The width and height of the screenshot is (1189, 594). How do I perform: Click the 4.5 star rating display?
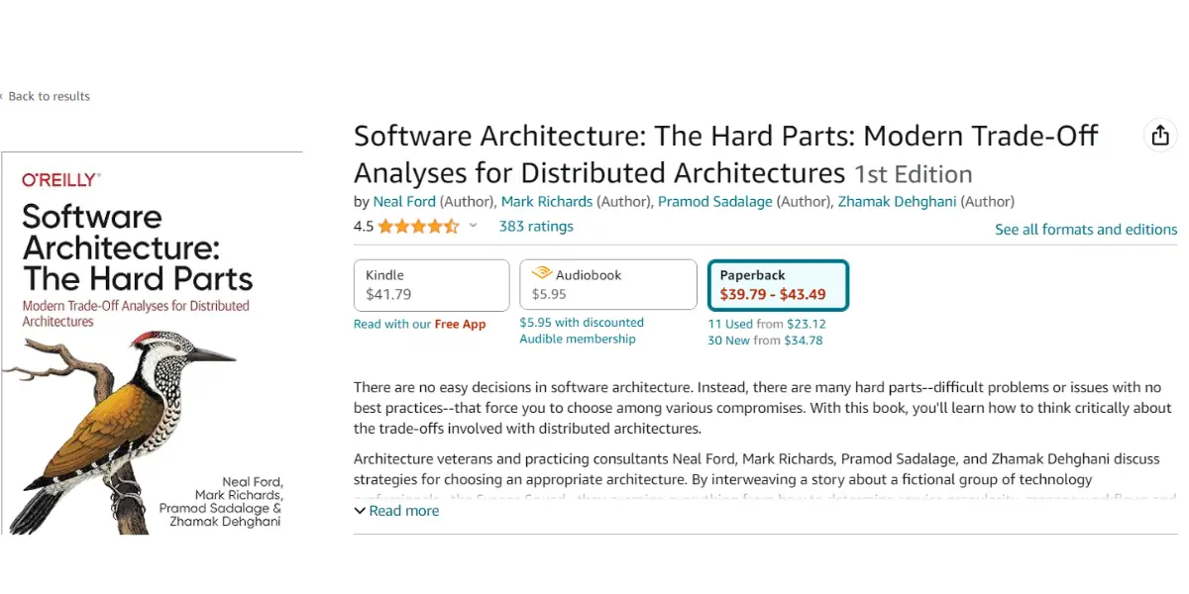(x=406, y=226)
